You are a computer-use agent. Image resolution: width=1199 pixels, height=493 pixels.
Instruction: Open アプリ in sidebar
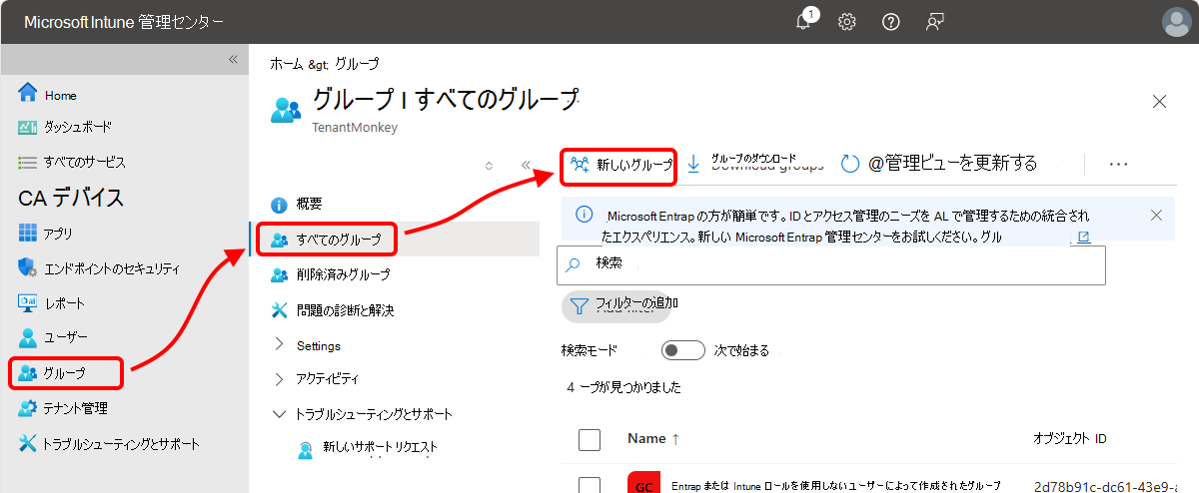pos(45,234)
